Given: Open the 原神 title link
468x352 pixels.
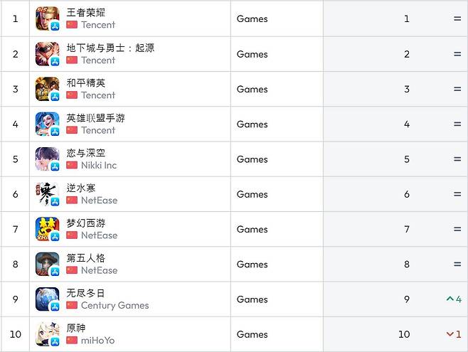Looking at the screenshot, I should 76,328.
